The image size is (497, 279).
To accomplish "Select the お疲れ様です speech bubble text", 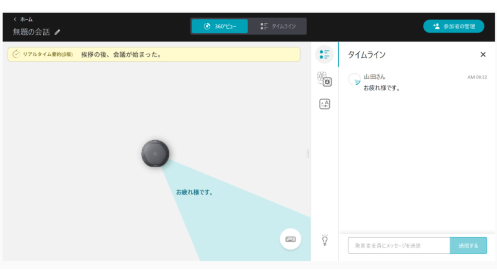I will tap(194, 192).
